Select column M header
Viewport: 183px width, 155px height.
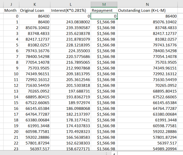click(104, 5)
